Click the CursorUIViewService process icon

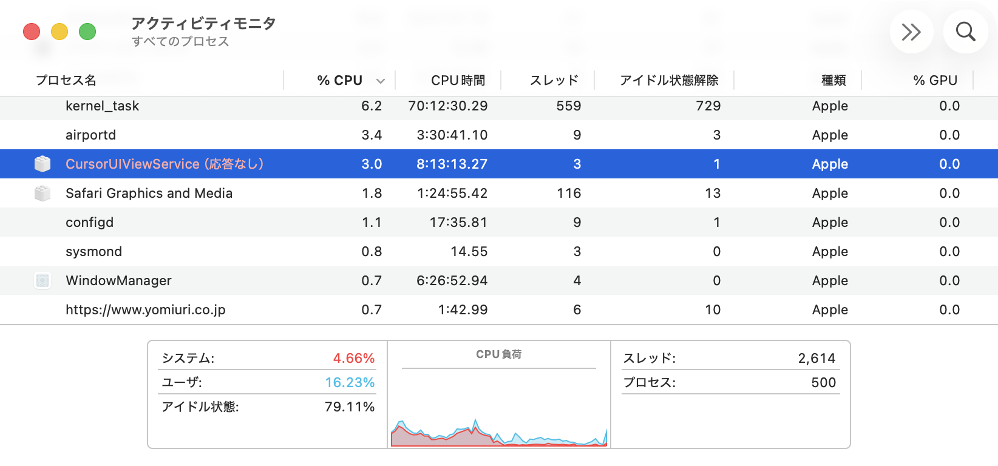[42, 164]
